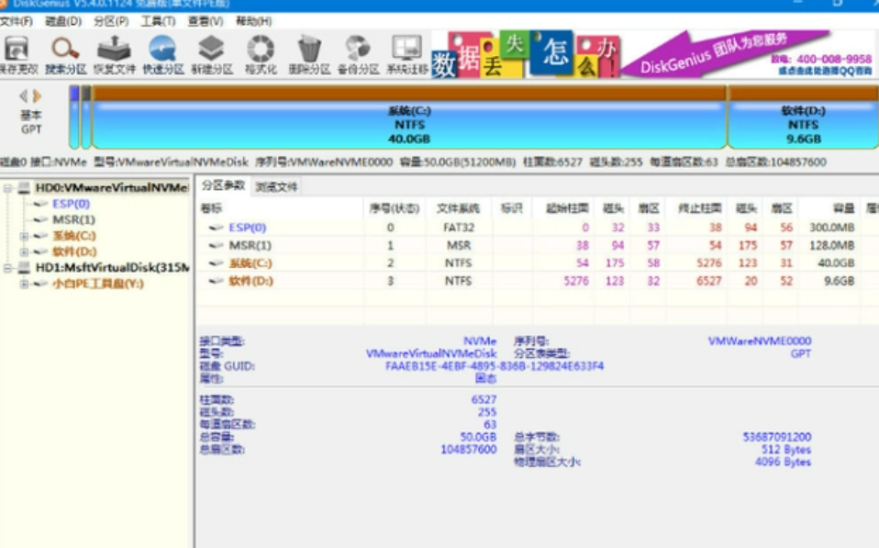The image size is (879, 548).
Task: Click the 512 Bytes sector size value
Action: (x=786, y=450)
